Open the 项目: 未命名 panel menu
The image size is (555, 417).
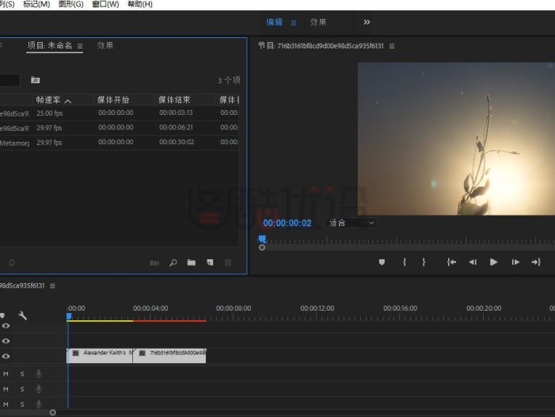[80, 46]
